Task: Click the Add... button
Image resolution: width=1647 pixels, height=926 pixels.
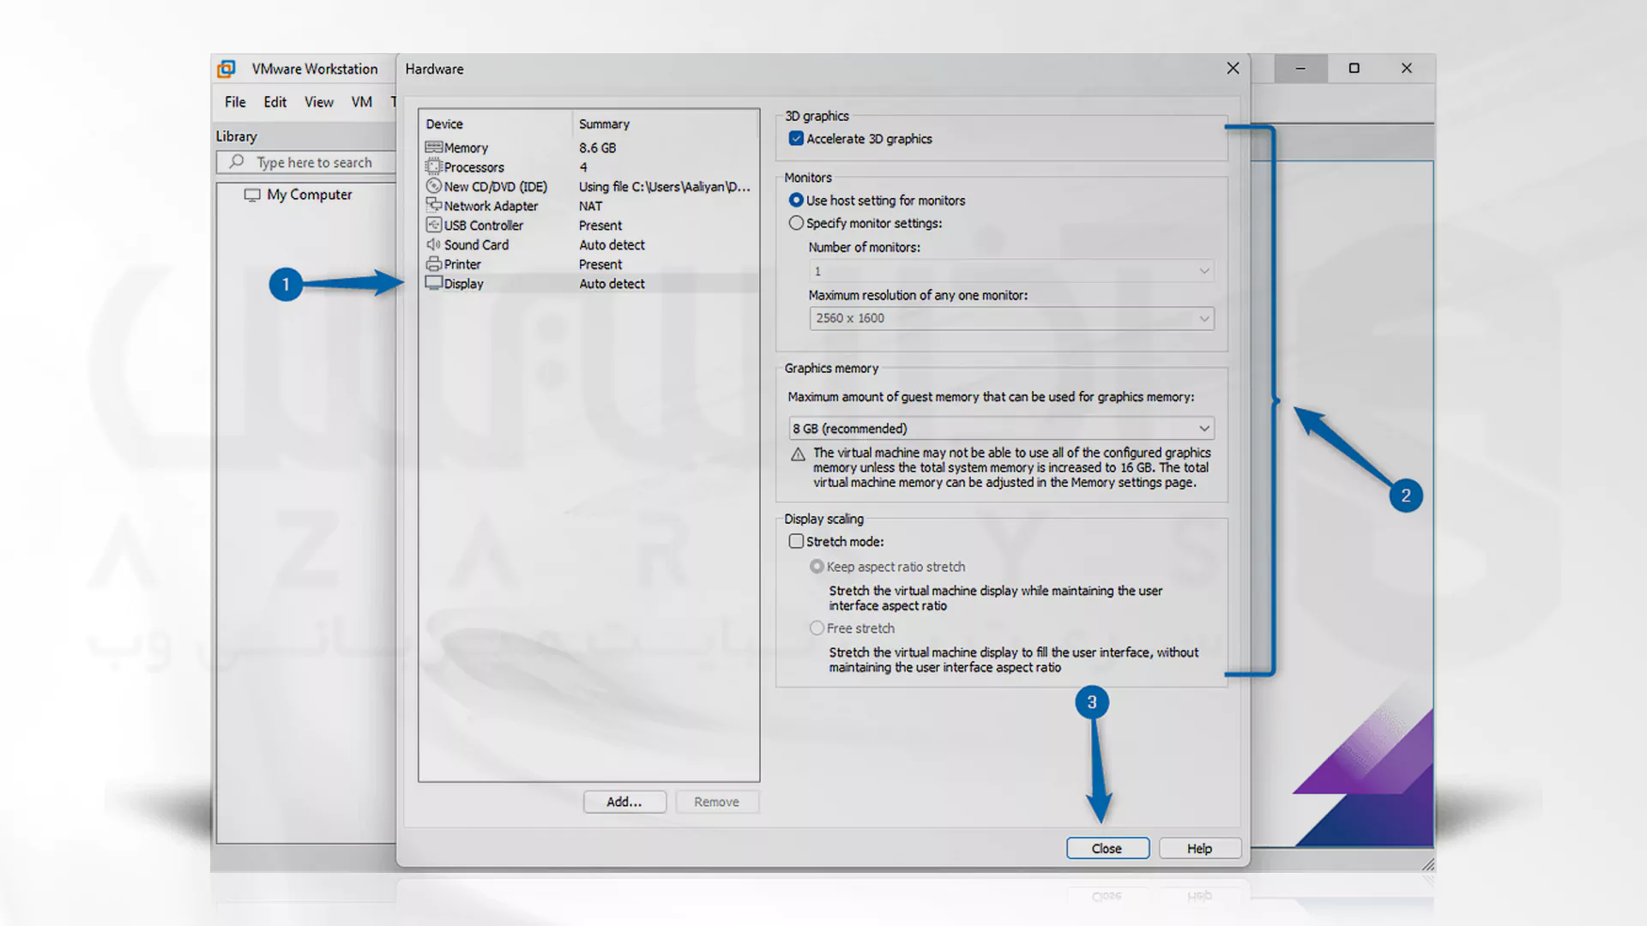Action: pos(624,802)
